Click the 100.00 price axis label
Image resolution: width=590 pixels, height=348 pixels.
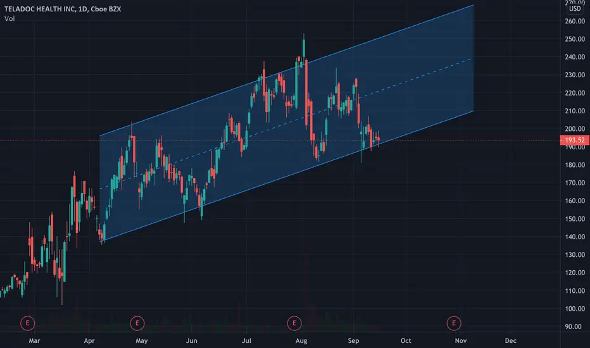tap(575, 309)
